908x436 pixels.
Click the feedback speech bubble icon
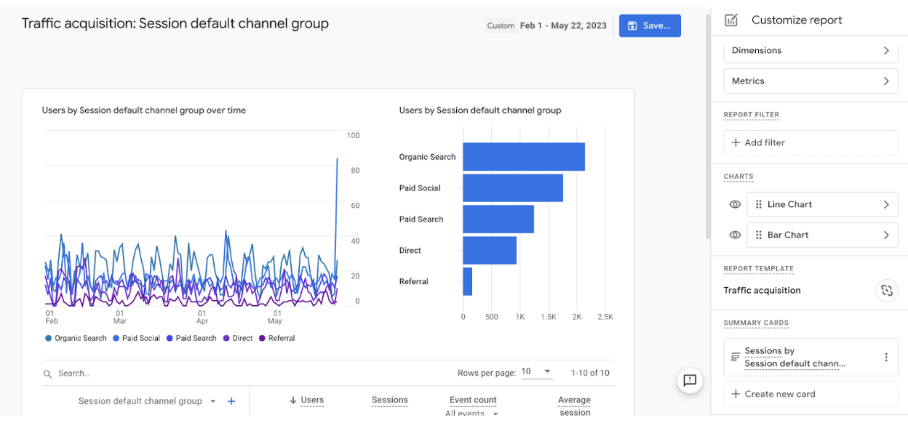(x=690, y=380)
